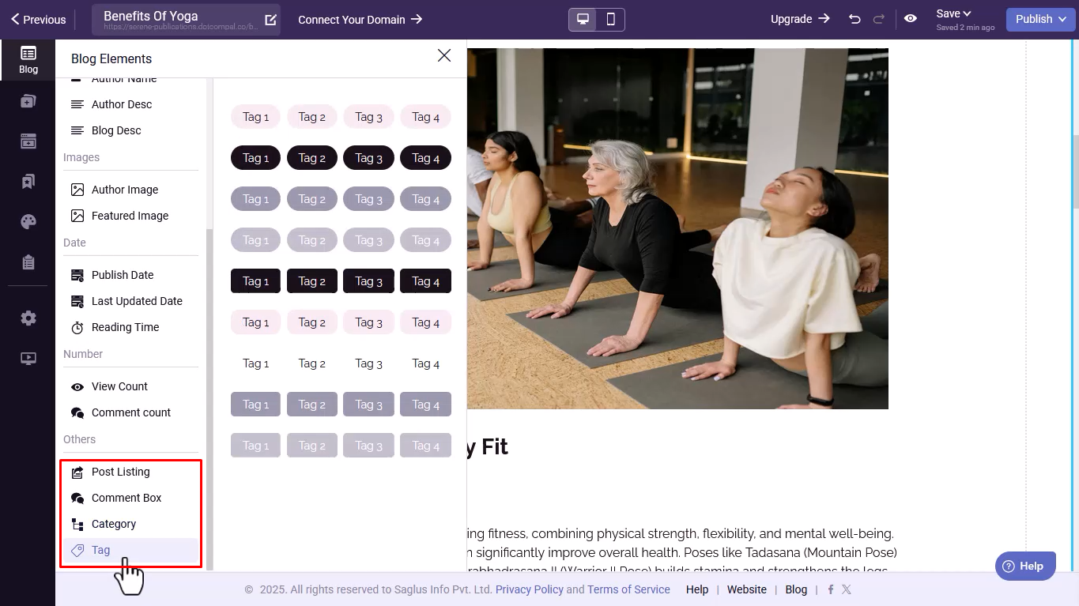Click the Upgrade button
The width and height of the screenshot is (1079, 606).
[x=800, y=19]
